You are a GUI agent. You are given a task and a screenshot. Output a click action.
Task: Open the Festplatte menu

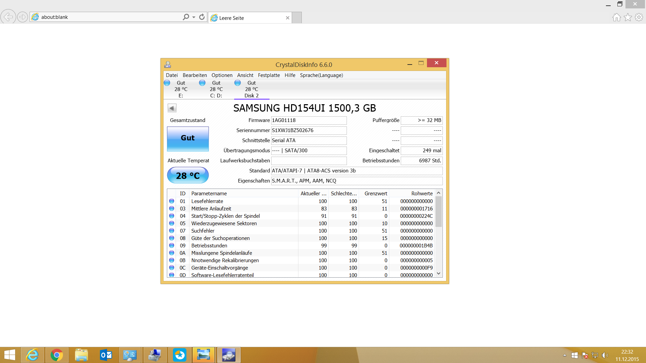point(268,75)
